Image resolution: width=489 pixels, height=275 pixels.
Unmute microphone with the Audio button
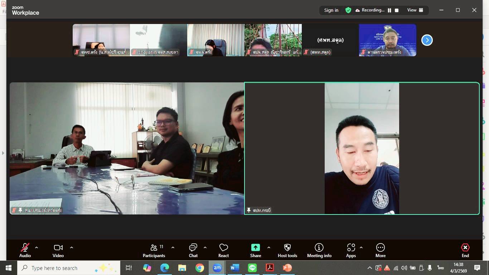25,248
